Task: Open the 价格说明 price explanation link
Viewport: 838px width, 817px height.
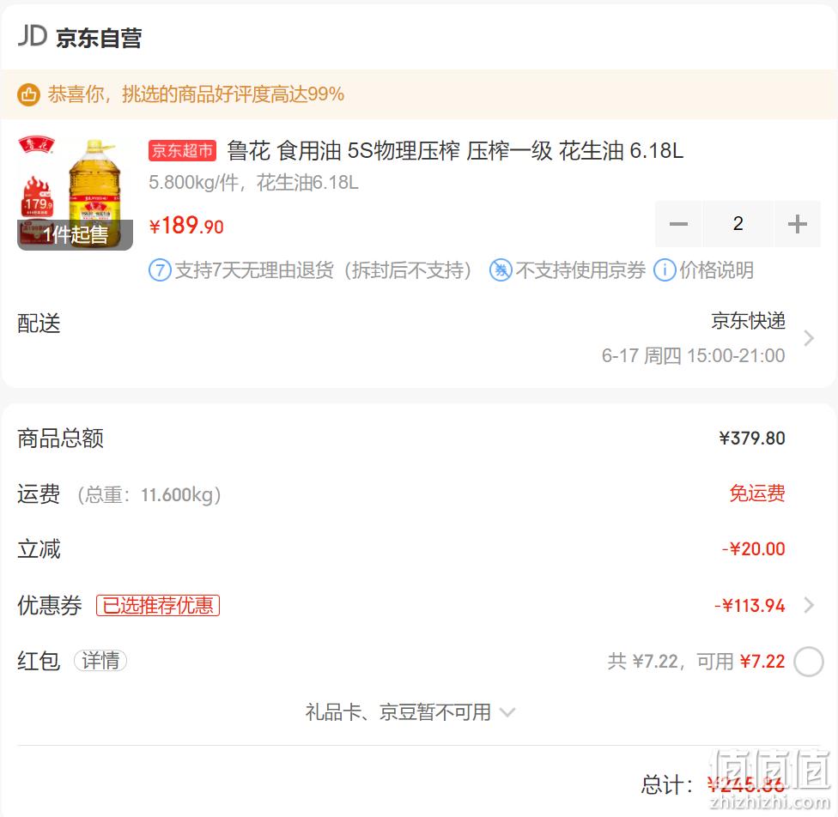Action: (x=716, y=270)
